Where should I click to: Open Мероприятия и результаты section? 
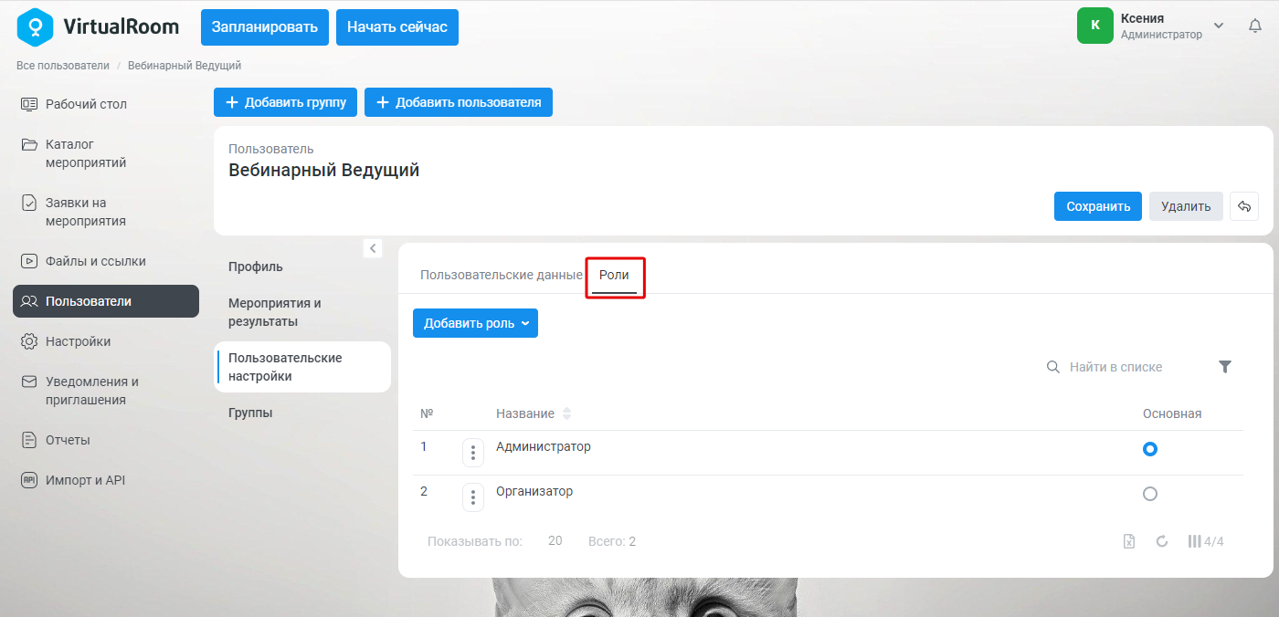pyautogui.click(x=275, y=312)
